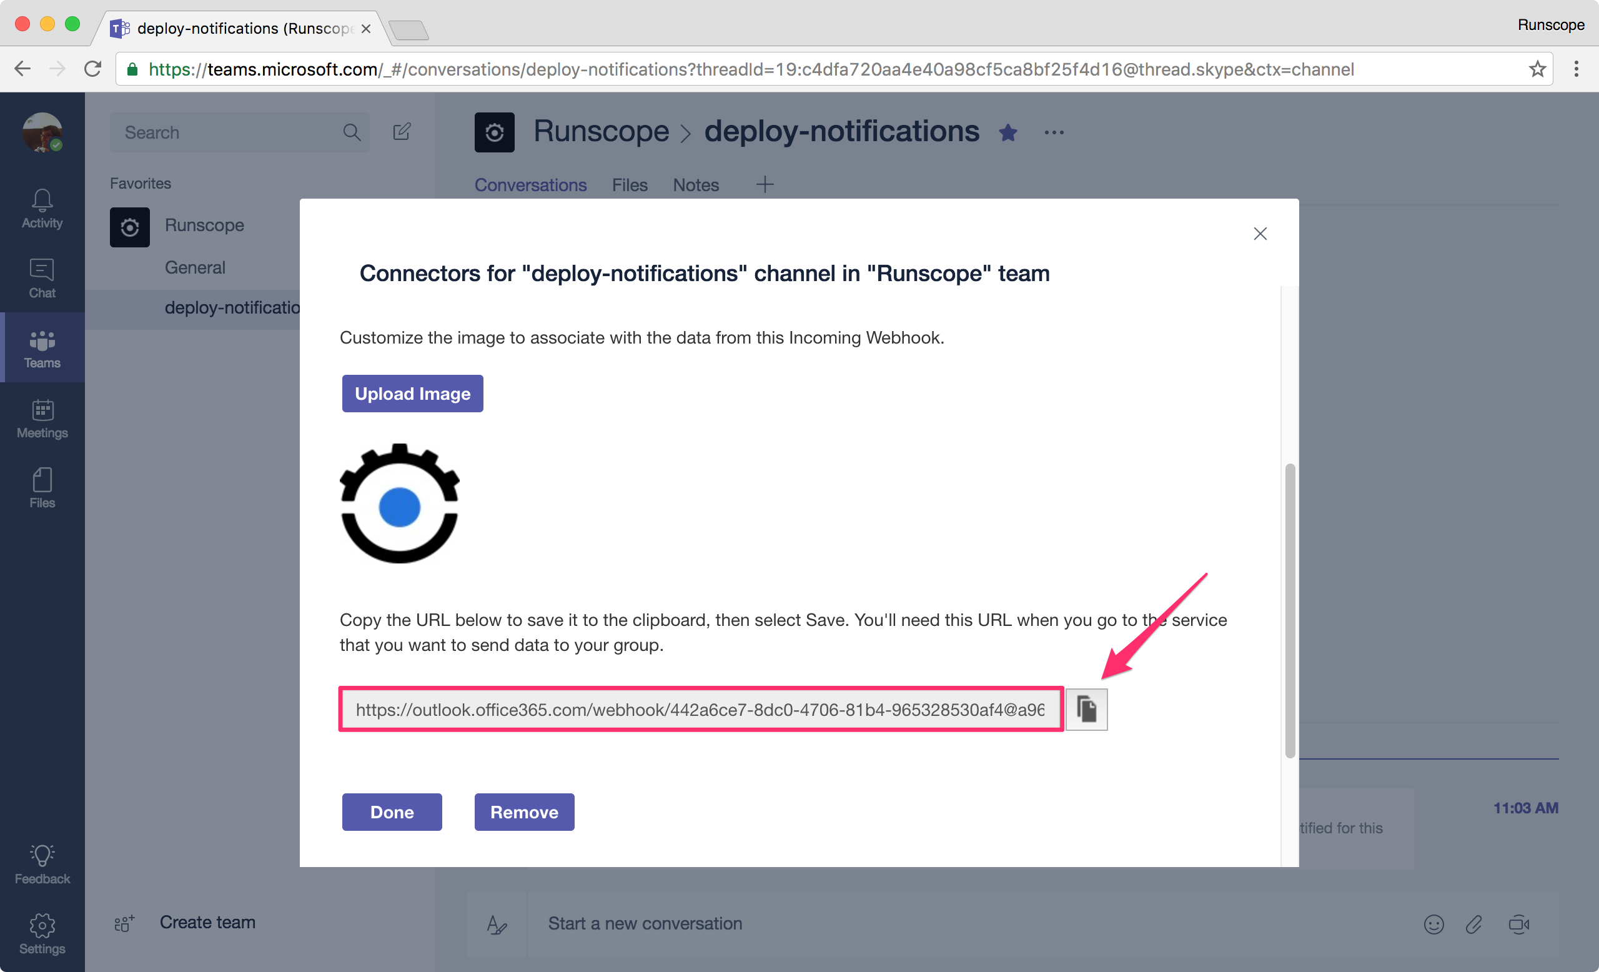Click the dialog vertical scrollbar
This screenshot has height=972, width=1599.
point(1290,610)
